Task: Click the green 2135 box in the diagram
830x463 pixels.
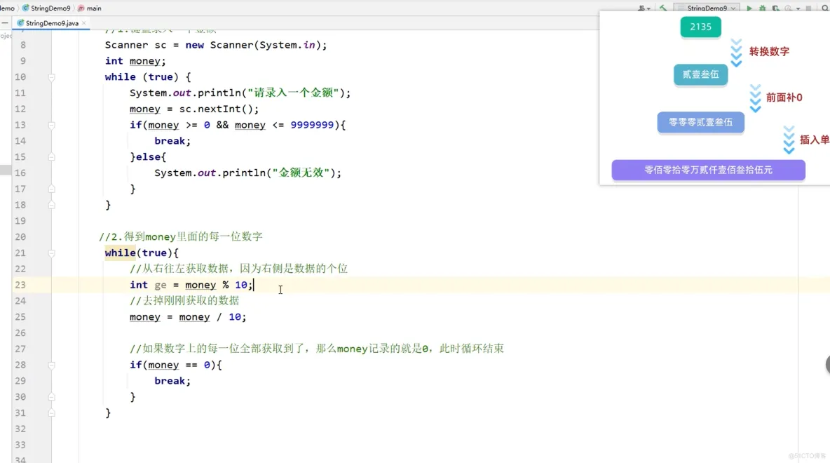Action: tap(700, 27)
